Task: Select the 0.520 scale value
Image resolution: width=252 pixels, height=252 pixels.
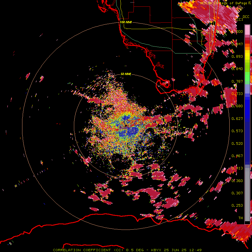Action: pos(237,144)
